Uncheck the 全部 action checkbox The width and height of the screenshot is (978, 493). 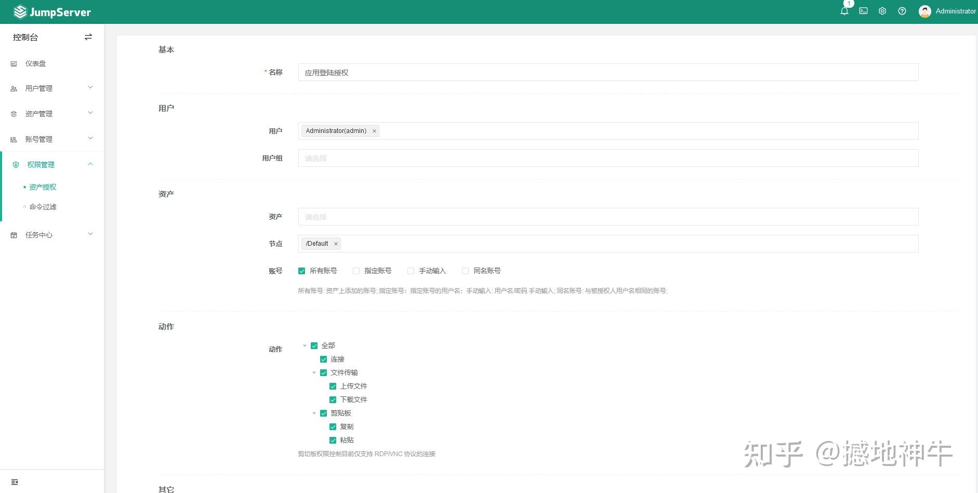pos(314,345)
